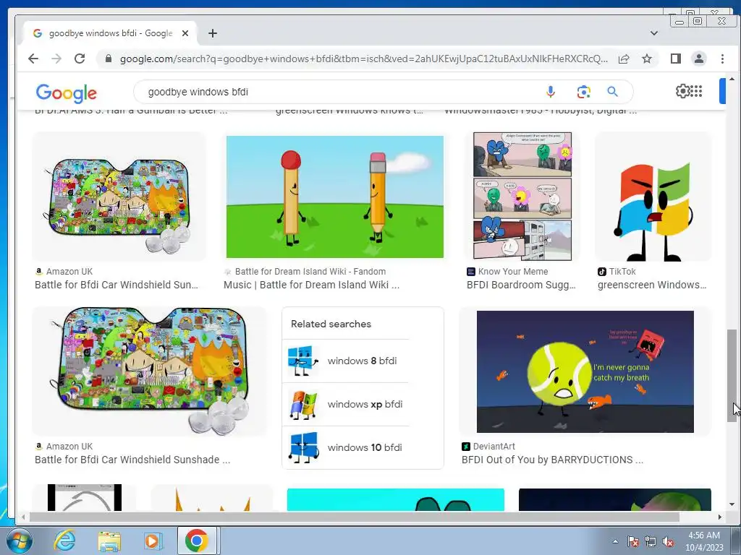The height and width of the screenshot is (555, 741).
Task: Bookmark this tab with the star
Action: tap(647, 59)
